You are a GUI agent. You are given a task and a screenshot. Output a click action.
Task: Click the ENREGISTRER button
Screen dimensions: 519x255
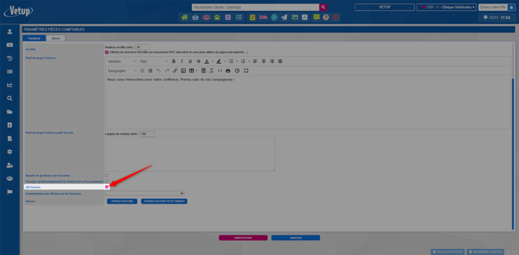[243, 237]
